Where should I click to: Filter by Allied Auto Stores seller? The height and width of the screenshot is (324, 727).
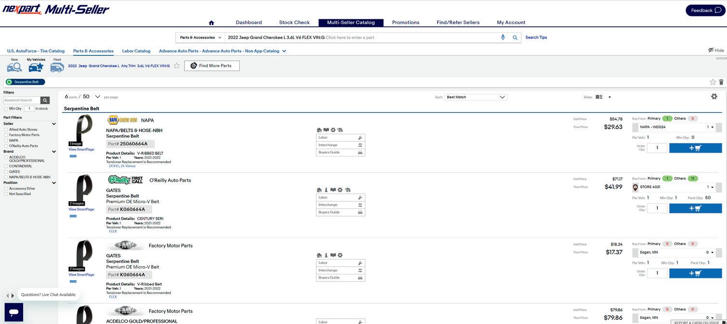[6, 130]
